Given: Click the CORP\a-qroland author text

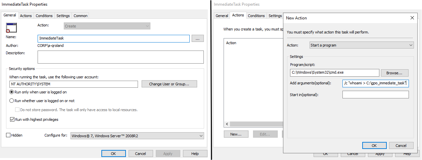Looking at the screenshot, I should [x=51, y=46].
